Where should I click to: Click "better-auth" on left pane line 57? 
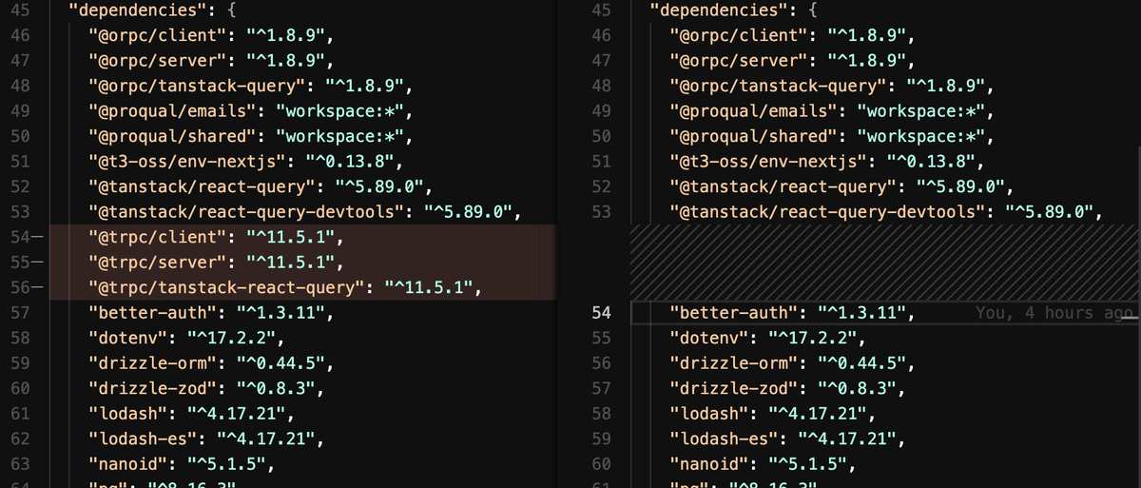tap(154, 312)
